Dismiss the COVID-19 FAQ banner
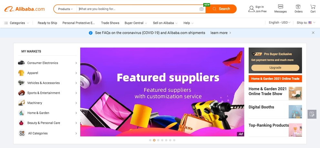The width and height of the screenshot is (320, 148). [x=313, y=33]
